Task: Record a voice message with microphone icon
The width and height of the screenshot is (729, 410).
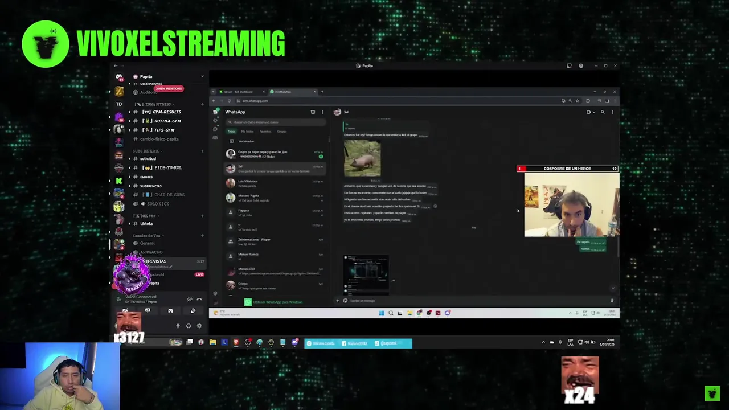Action: click(612, 301)
